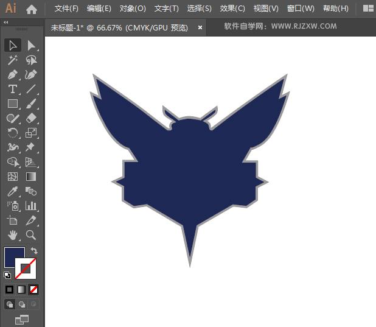Swap fill and stroke colors
The height and width of the screenshot is (327, 376).
coord(34,251)
